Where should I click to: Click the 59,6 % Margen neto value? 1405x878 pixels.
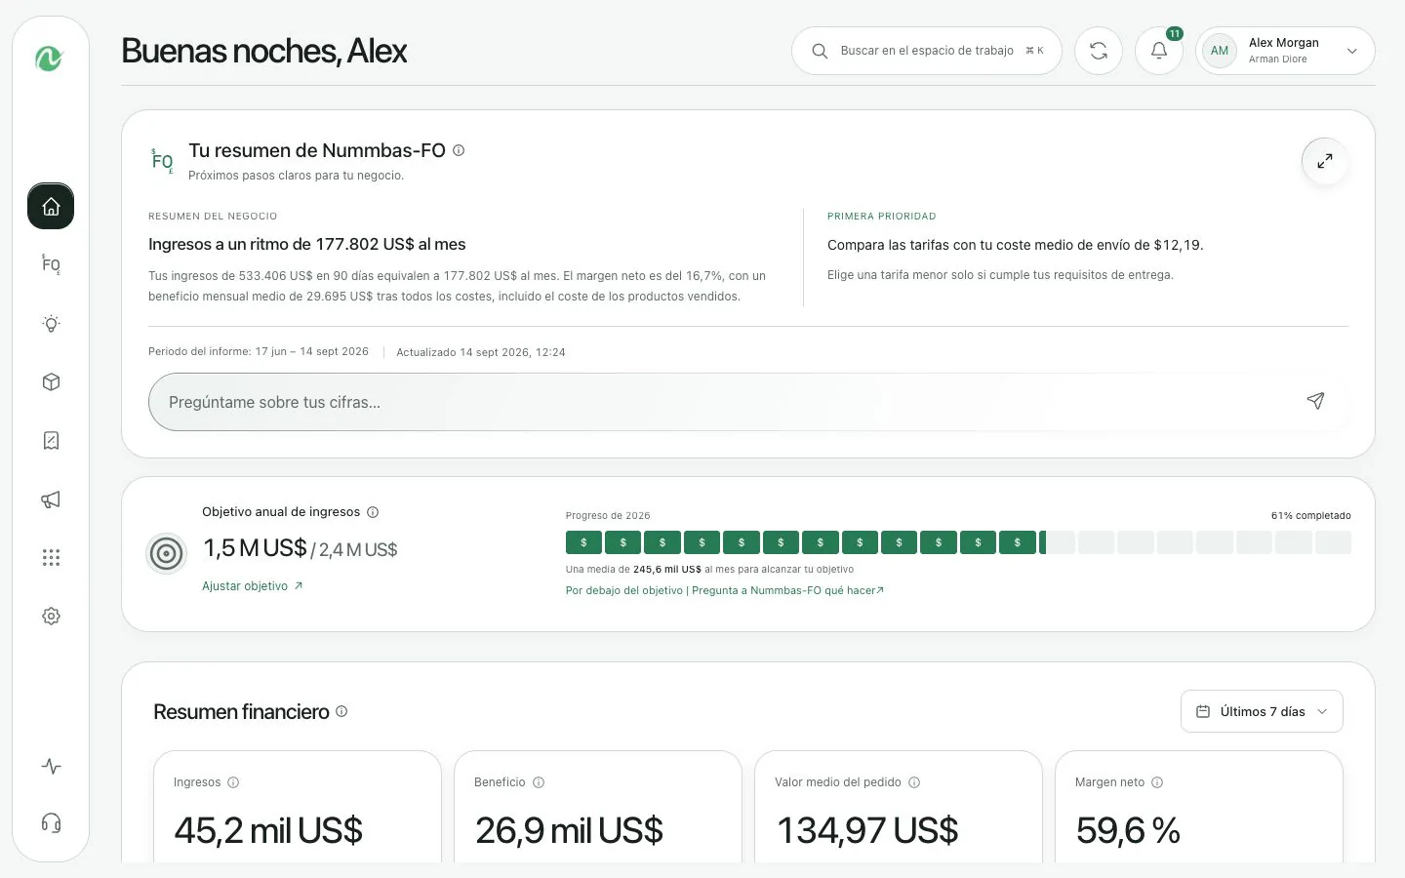point(1128,831)
